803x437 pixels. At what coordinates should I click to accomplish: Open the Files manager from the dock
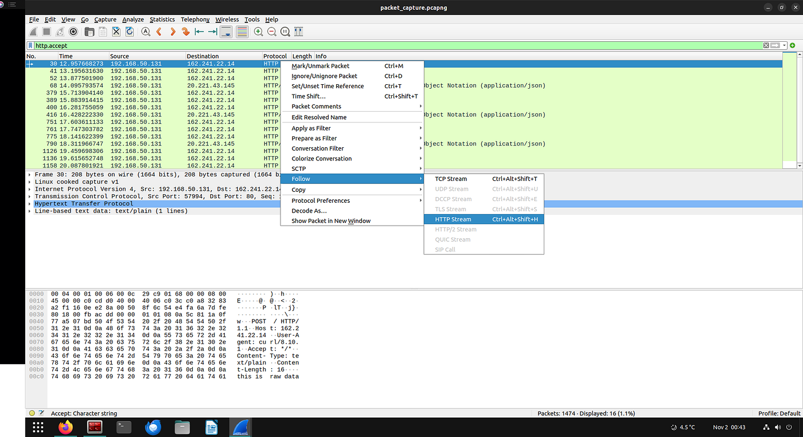pyautogui.click(x=182, y=427)
